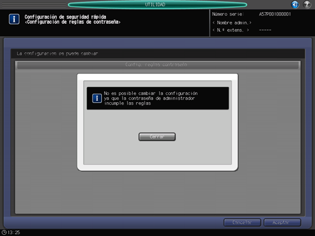Click the info icon in the header
Screen dimensions: 315x236
[x=14, y=19]
